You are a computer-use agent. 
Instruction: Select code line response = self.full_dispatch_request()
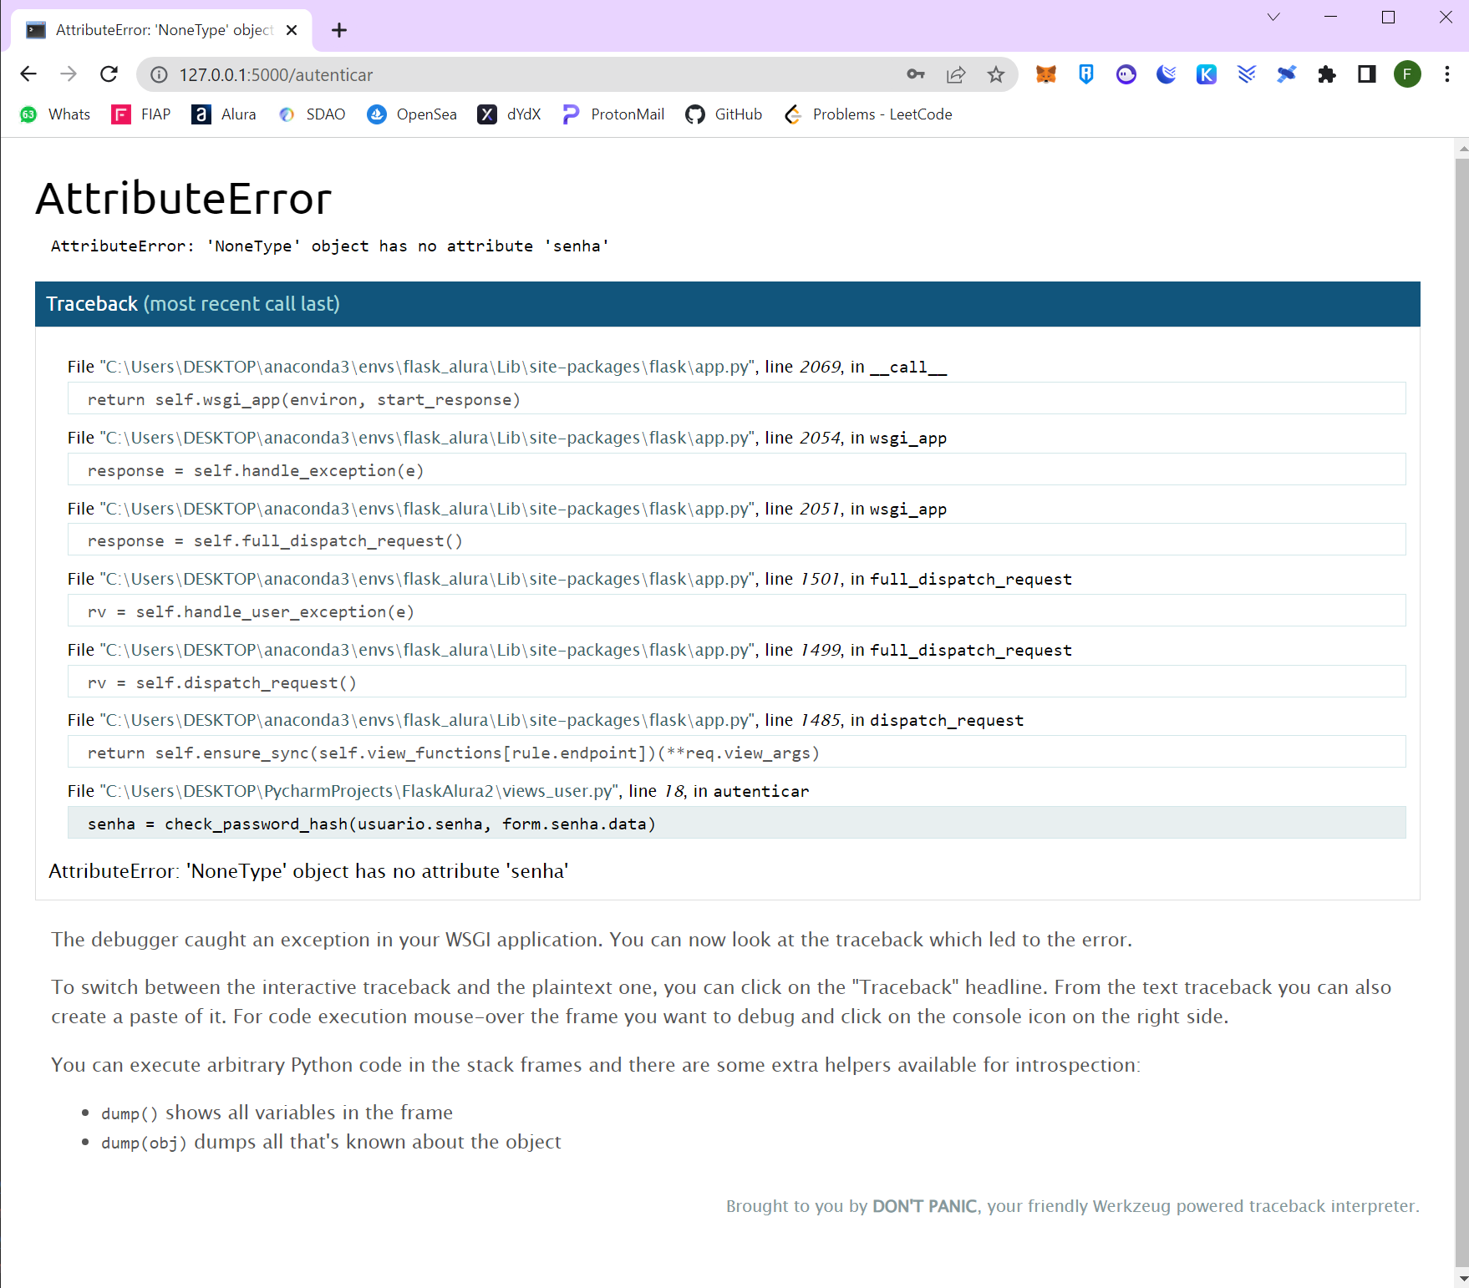click(x=736, y=540)
